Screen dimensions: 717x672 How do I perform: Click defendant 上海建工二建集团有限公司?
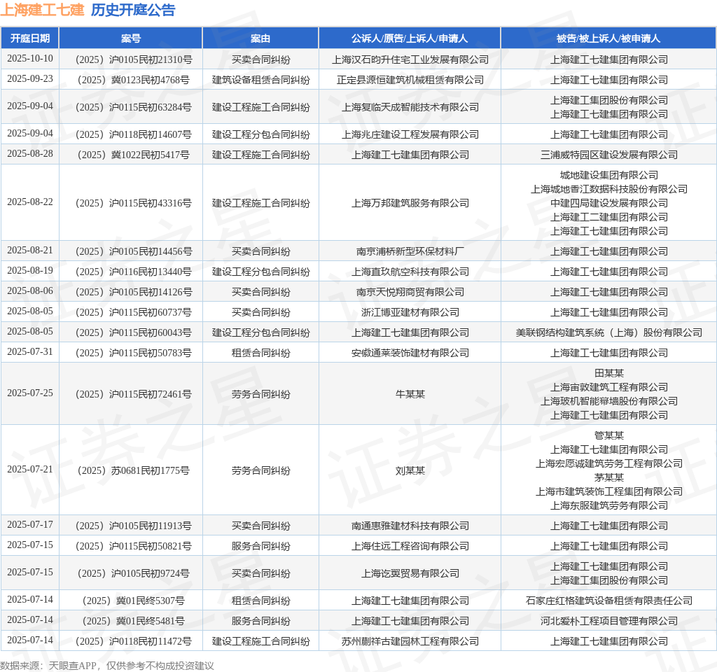pyautogui.click(x=608, y=217)
